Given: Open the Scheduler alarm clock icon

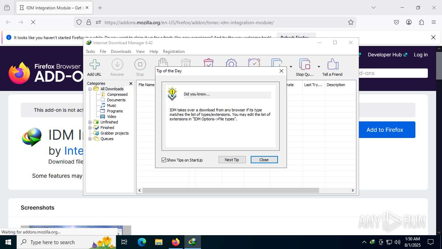Looking at the screenshot, I should [254, 63].
